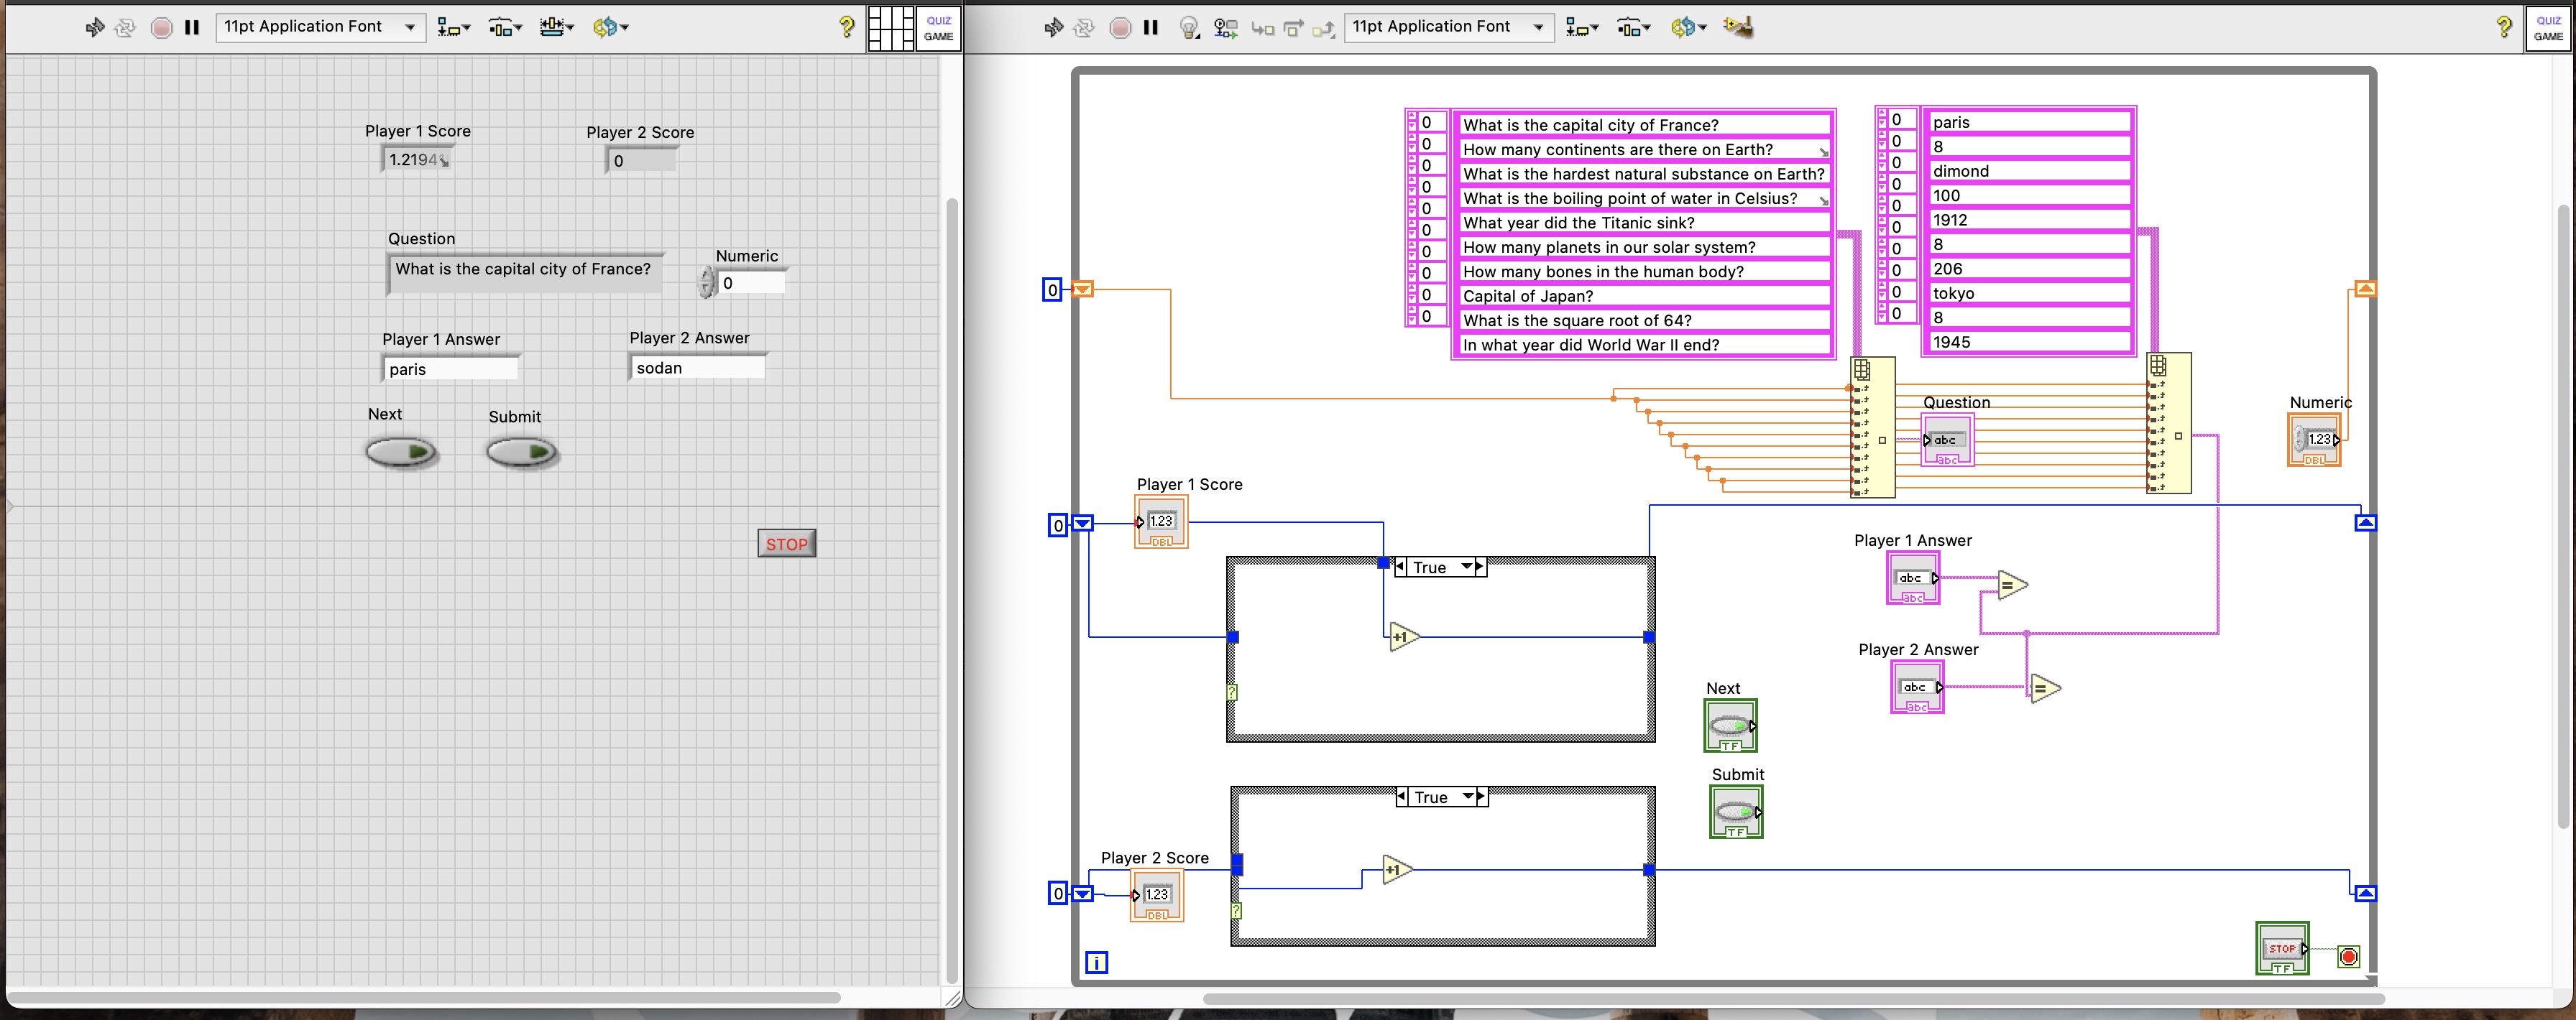Open the Distribute Objects menu

pyautogui.click(x=505, y=27)
